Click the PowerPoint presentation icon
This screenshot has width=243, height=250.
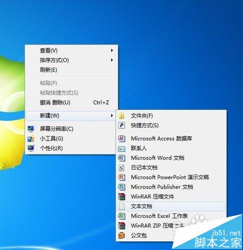click(121, 177)
